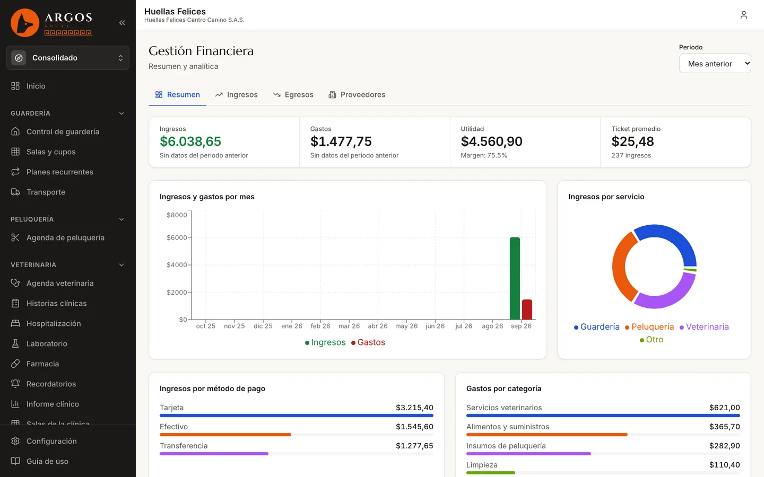Switch to the Resumen tab

(x=177, y=95)
